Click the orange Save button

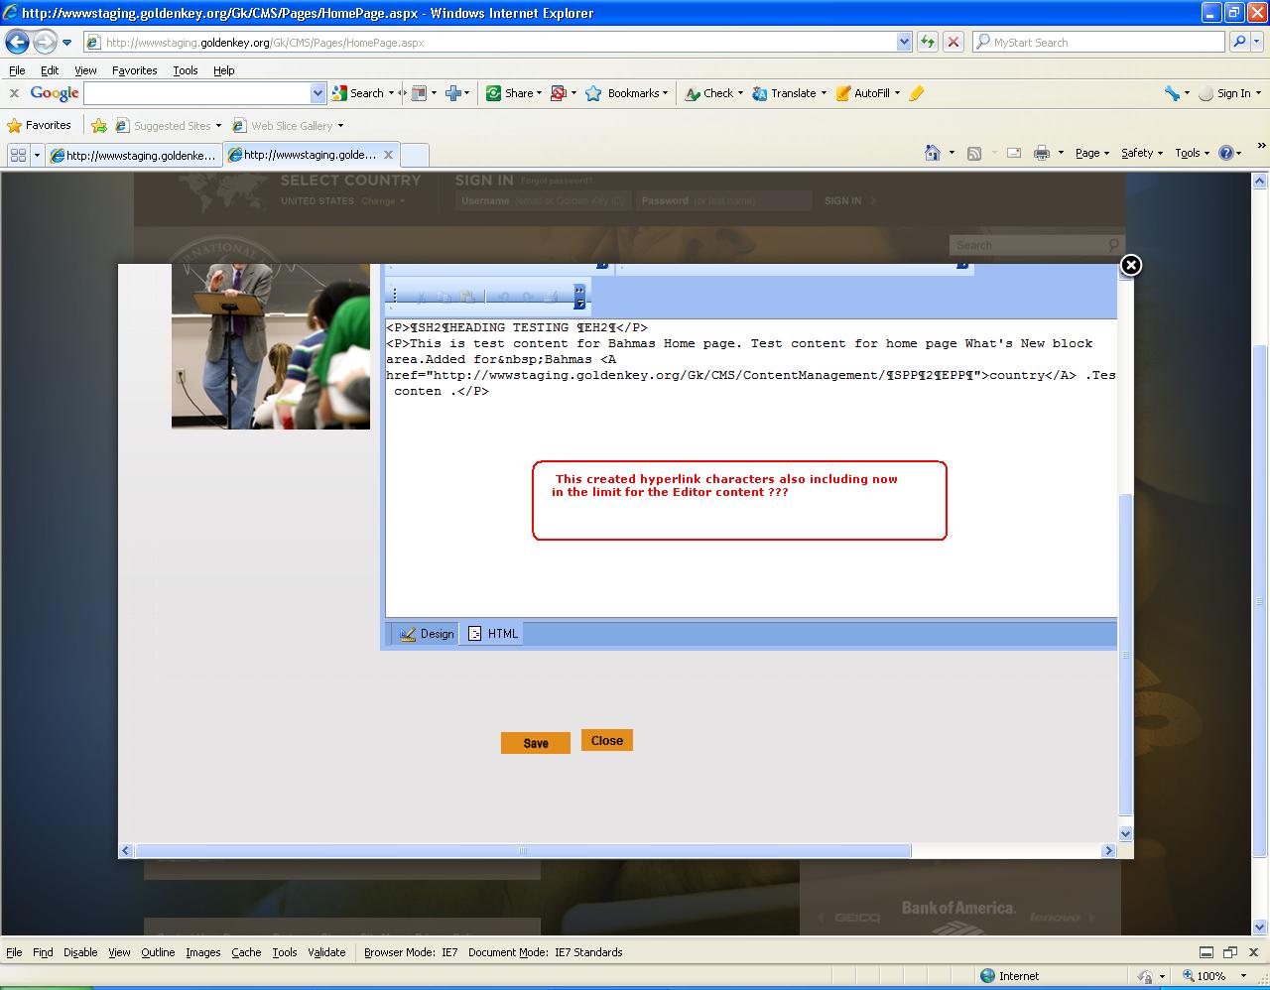pos(535,743)
